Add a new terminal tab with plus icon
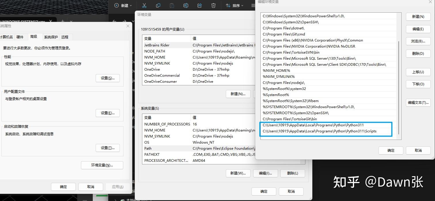 coord(63,21)
